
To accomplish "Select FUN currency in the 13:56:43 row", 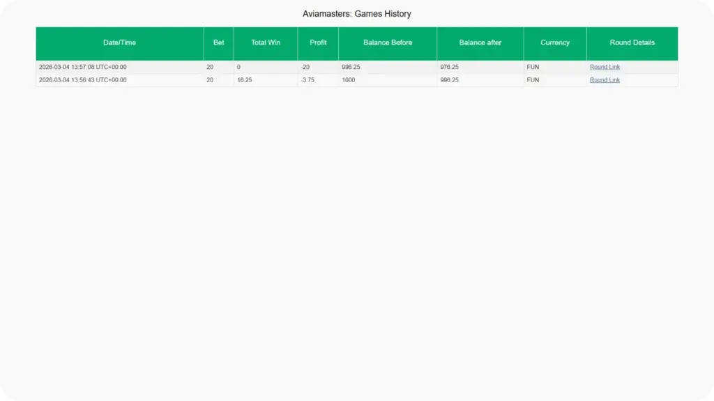I will [533, 80].
